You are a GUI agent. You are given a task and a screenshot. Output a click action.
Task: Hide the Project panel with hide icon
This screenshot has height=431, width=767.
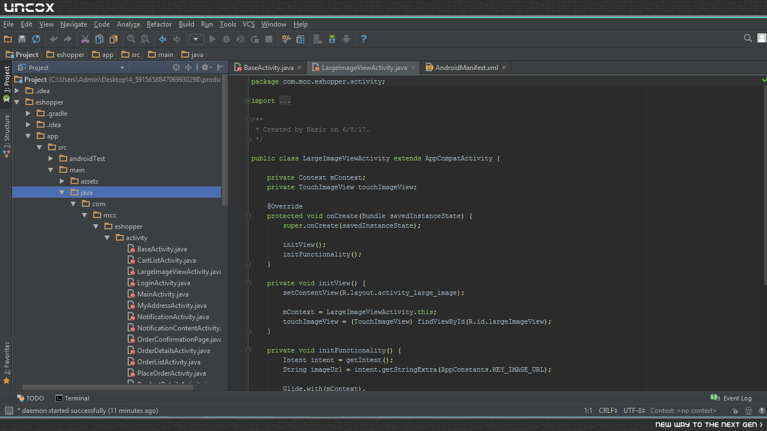tap(221, 67)
